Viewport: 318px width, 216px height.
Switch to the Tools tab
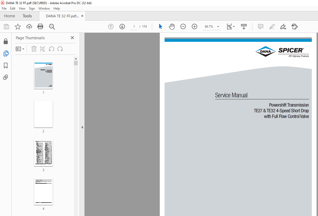pyautogui.click(x=27, y=16)
